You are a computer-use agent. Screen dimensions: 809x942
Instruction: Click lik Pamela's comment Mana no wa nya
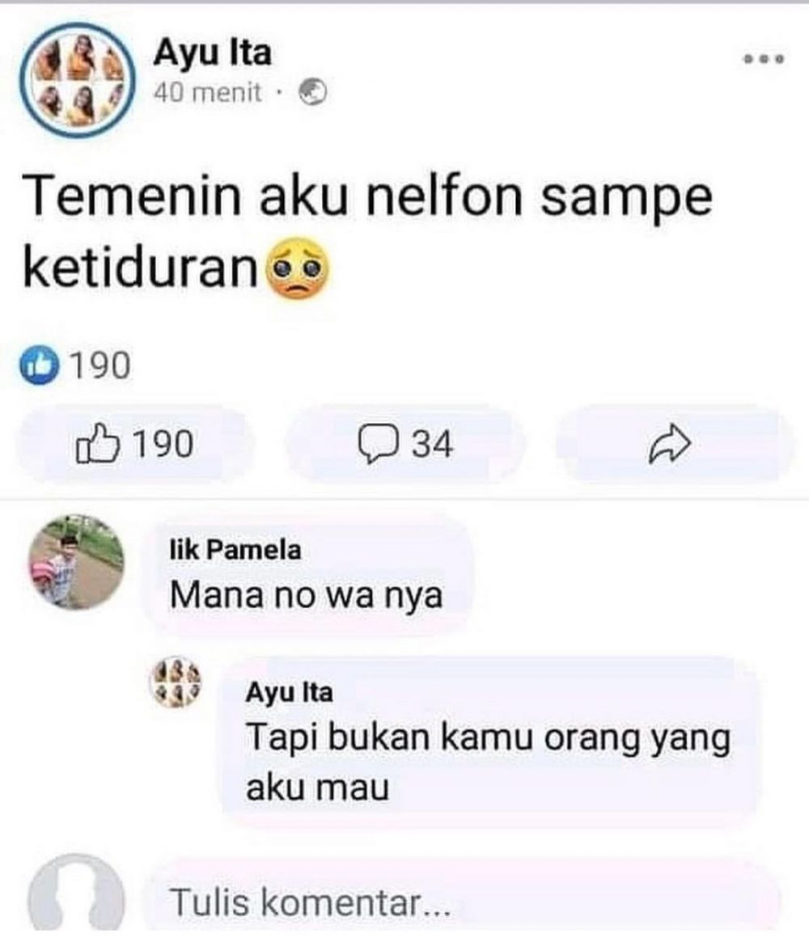(305, 594)
